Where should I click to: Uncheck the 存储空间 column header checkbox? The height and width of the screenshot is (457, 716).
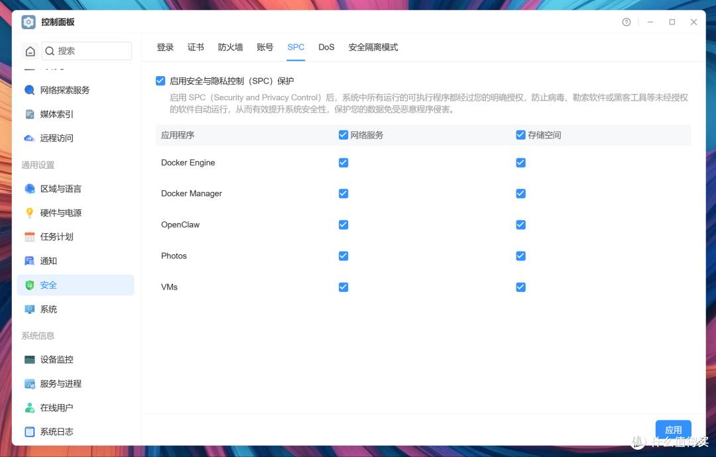(x=520, y=135)
